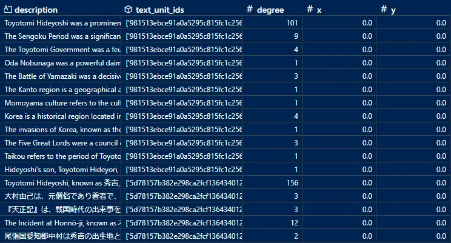Viewport: 451px width, 243px height.
Task: Select 'The Sengoku Period was a significan' cell
Action: (x=61, y=36)
